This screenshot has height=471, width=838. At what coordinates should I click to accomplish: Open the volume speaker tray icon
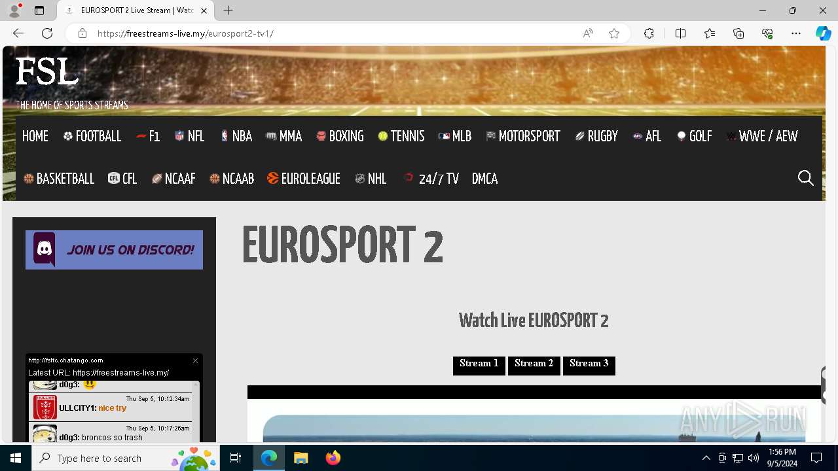[x=754, y=458]
